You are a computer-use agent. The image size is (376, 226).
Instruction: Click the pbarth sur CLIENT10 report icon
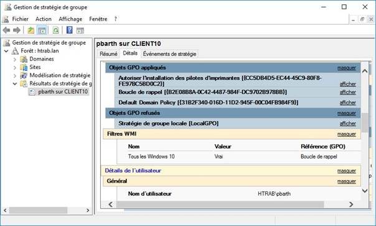click(x=32, y=92)
